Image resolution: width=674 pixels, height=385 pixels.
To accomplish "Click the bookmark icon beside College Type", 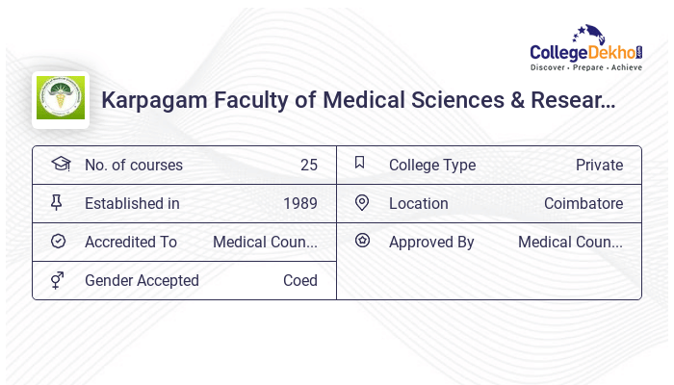I will (360, 164).
